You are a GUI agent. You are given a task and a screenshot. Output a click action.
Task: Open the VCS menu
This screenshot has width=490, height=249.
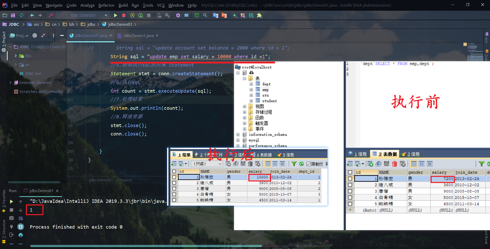tap(161, 5)
